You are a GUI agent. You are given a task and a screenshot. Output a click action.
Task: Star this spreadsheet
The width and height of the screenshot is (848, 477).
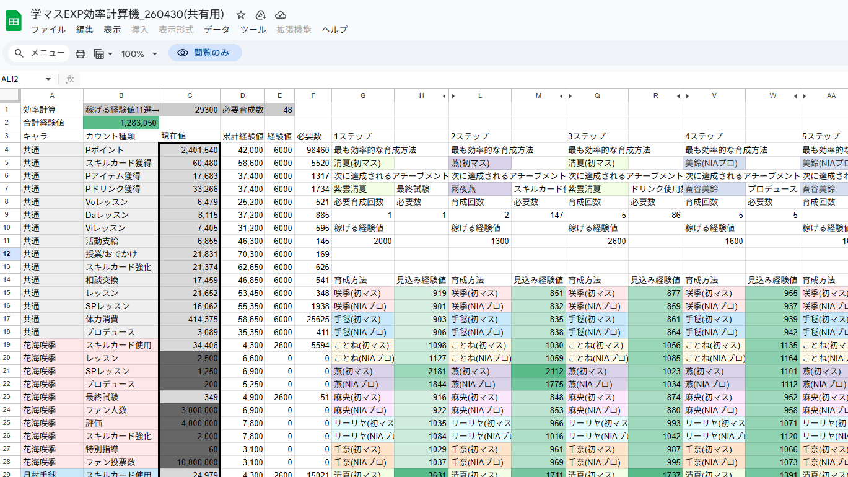click(241, 15)
